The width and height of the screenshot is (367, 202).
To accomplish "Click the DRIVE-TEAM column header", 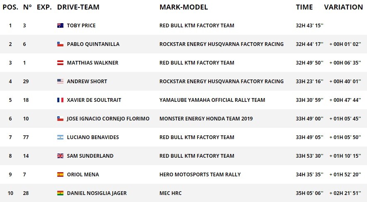I will (78, 7).
